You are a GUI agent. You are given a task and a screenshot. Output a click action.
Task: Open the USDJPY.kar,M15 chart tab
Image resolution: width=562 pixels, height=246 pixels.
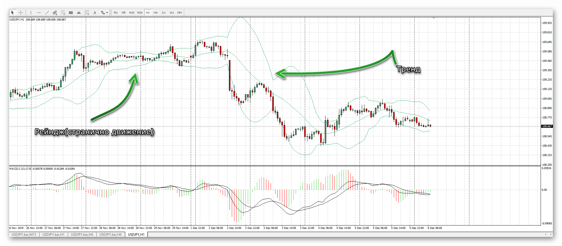[24, 235]
